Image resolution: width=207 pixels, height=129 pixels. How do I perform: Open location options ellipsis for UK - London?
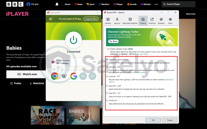click(94, 62)
